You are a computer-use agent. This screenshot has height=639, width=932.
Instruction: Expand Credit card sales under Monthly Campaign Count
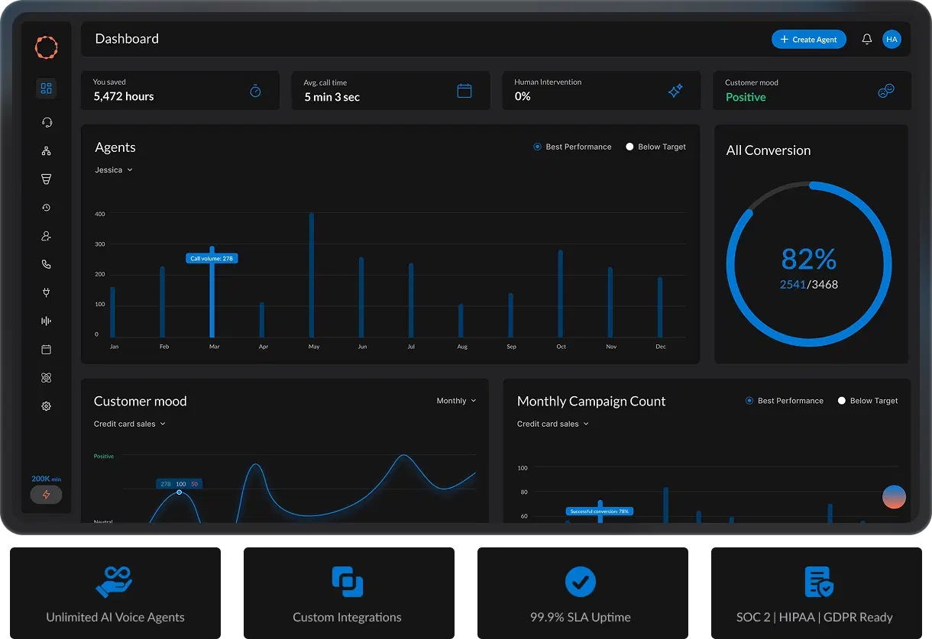(552, 424)
